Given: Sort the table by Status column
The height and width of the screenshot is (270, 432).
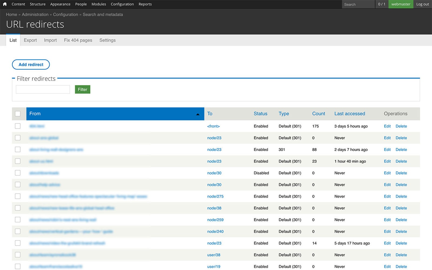Looking at the screenshot, I should pyautogui.click(x=261, y=114).
